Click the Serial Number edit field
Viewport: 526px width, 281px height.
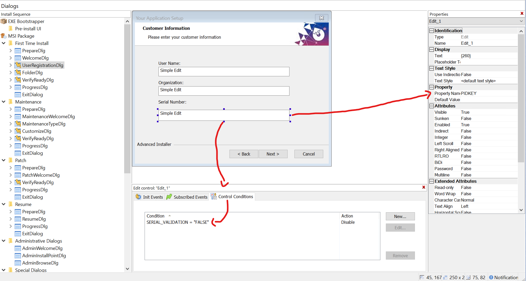coord(224,115)
